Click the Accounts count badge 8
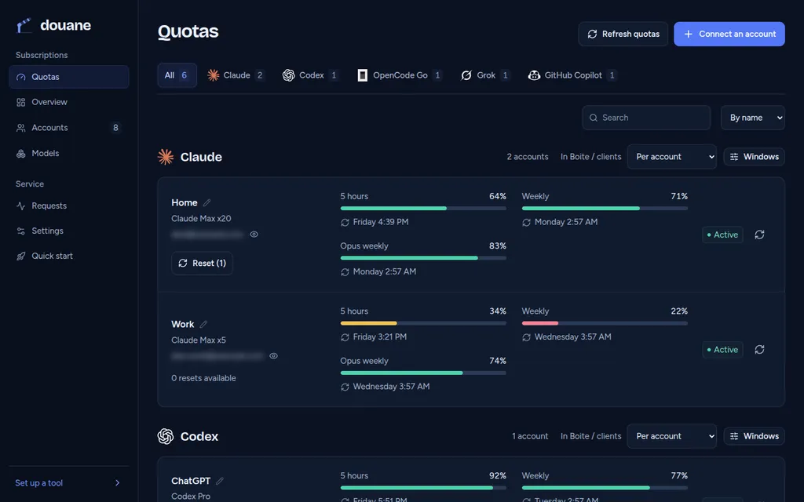 115,128
